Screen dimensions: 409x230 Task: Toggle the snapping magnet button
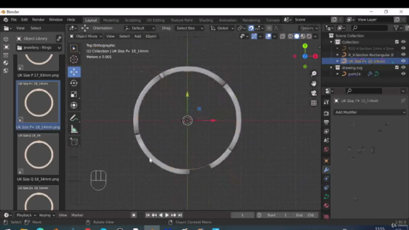click(251, 28)
